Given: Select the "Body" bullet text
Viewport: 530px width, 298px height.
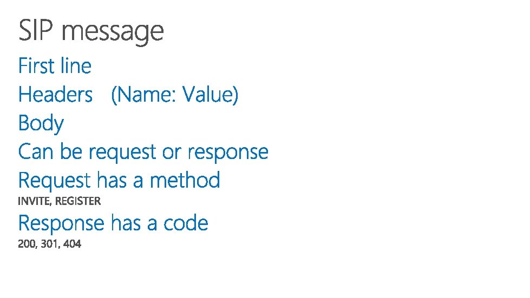Looking at the screenshot, I should 41,124.
